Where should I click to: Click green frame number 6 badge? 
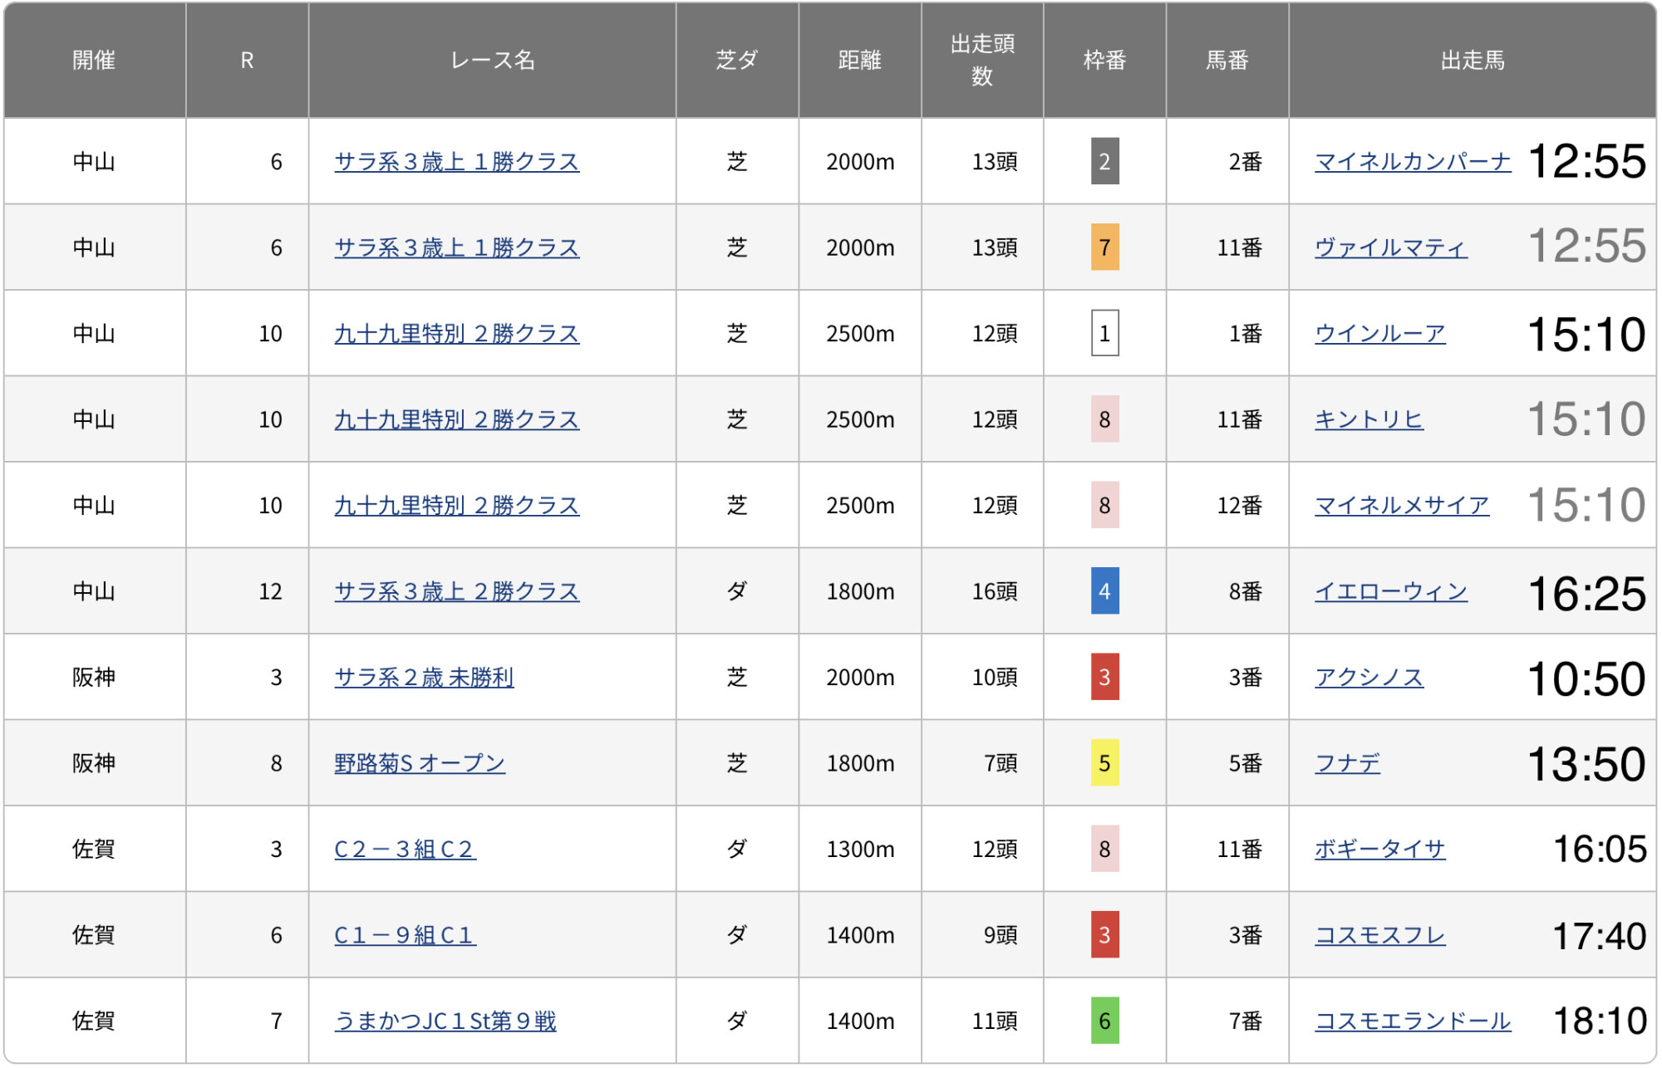1104,1021
